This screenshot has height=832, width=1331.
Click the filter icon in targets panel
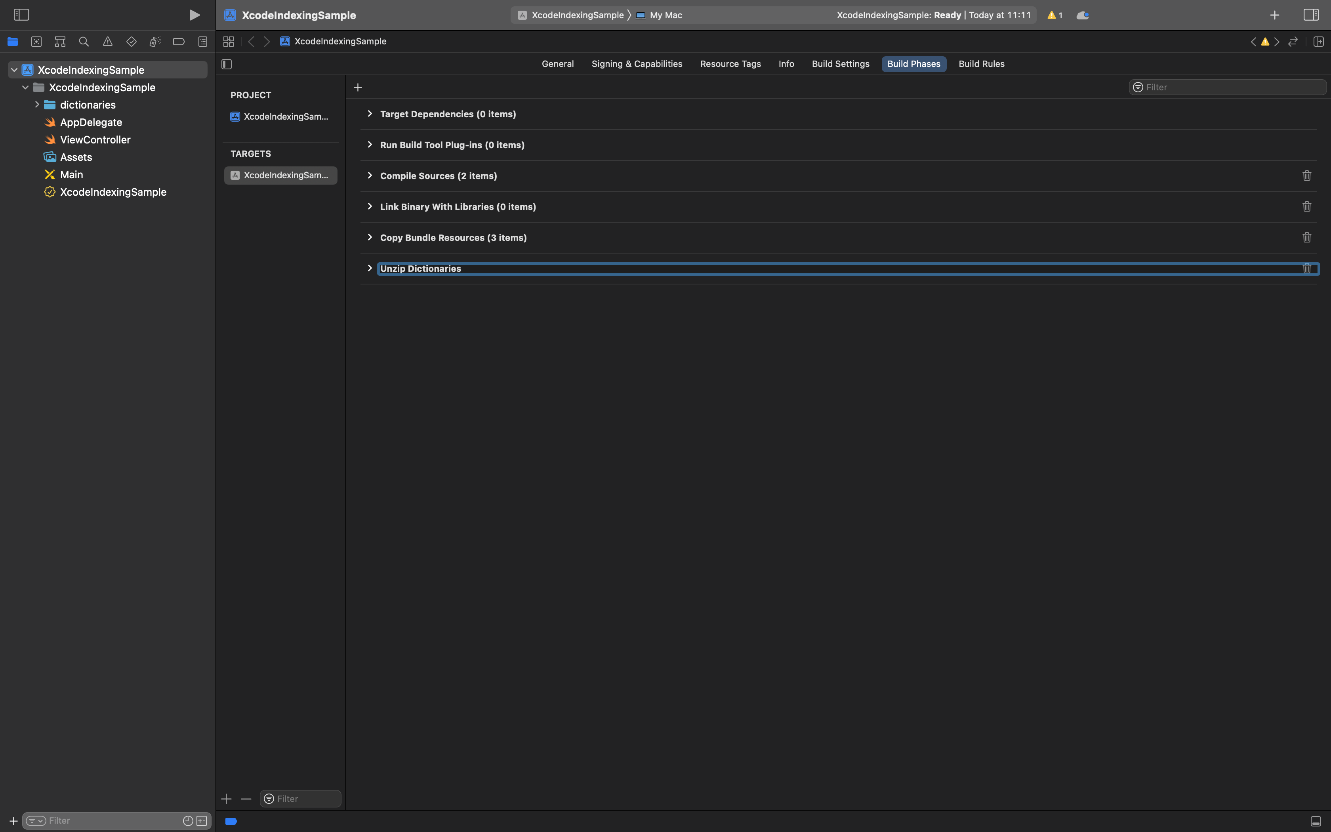268,798
